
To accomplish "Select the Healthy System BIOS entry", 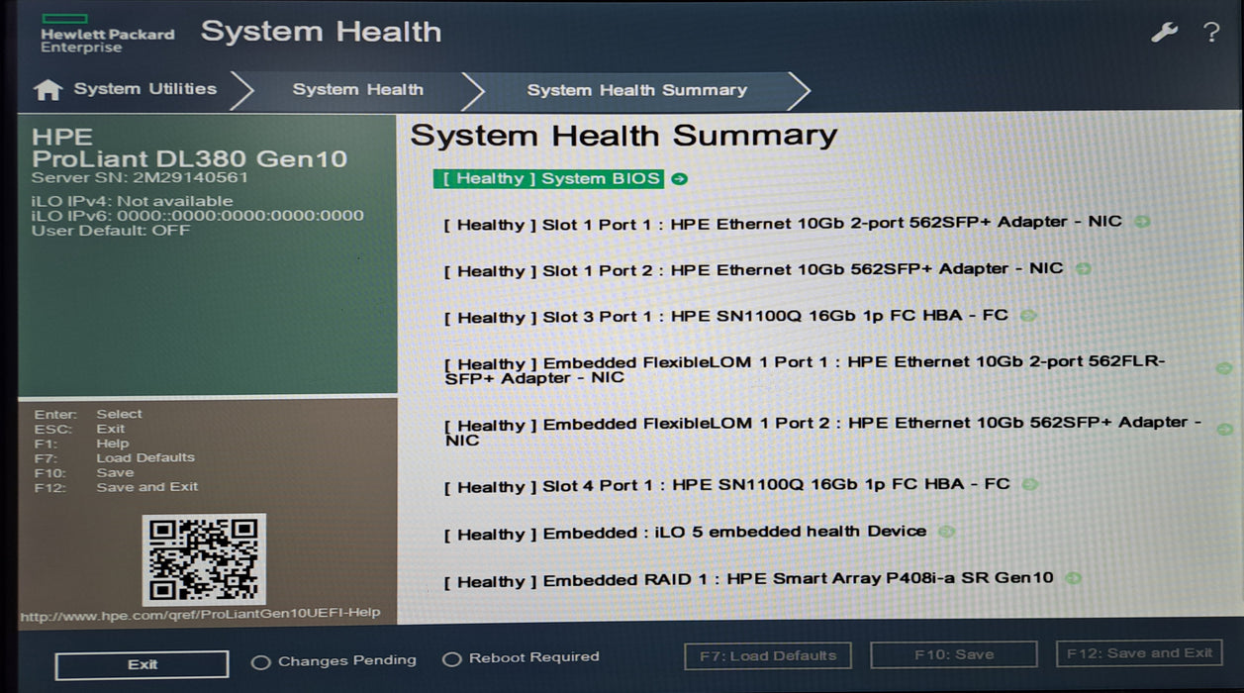I will 548,179.
